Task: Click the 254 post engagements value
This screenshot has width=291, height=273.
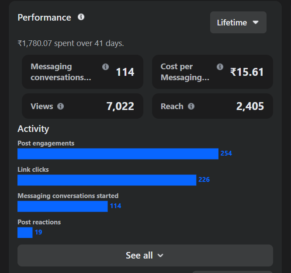Action: 226,153
